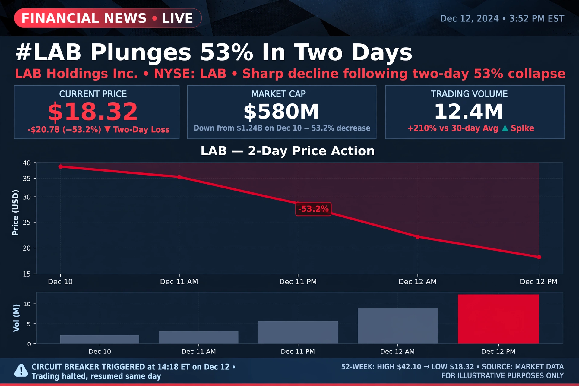Viewport: 579px width, 386px height.
Task: Click the Dec 12 AM volume bar
Action: pos(398,326)
